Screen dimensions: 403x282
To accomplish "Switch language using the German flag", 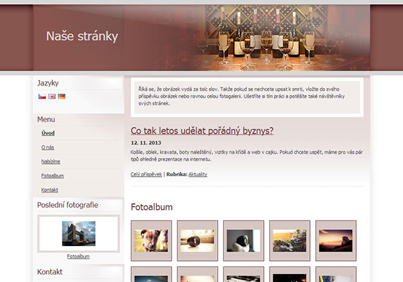I will [x=62, y=96].
